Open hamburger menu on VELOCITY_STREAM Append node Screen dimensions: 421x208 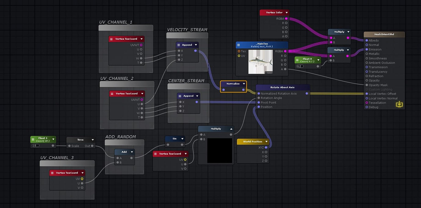tap(179, 45)
